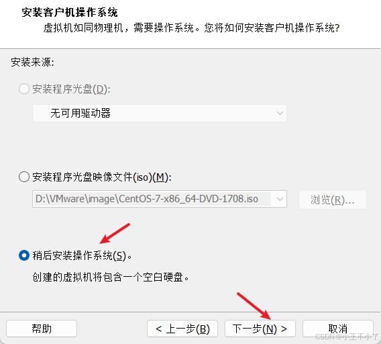Click the CSDN watermark text
This screenshot has width=381, height=344.
tap(347, 337)
